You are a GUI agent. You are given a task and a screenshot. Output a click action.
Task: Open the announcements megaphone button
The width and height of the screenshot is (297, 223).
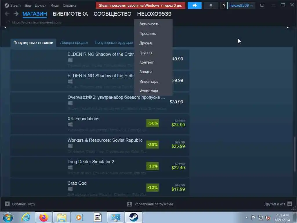[x=195, y=6]
